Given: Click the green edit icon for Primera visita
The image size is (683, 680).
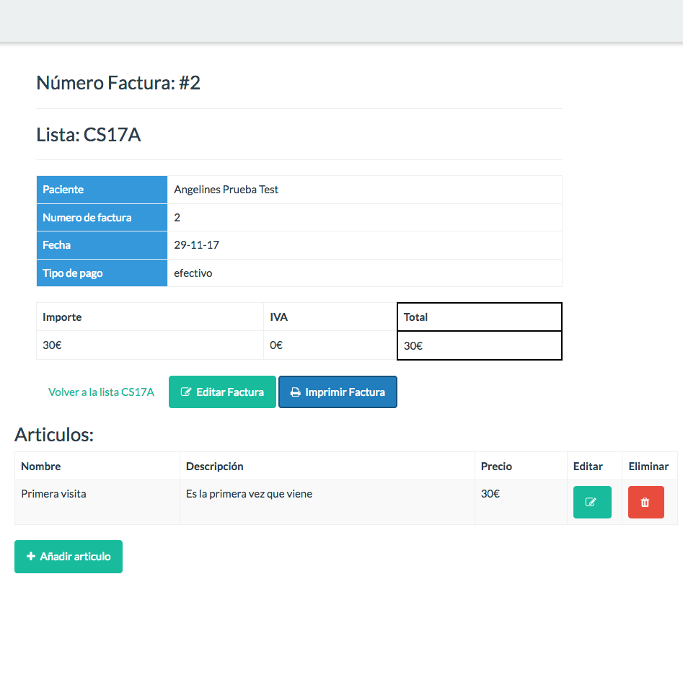Looking at the screenshot, I should tap(592, 502).
